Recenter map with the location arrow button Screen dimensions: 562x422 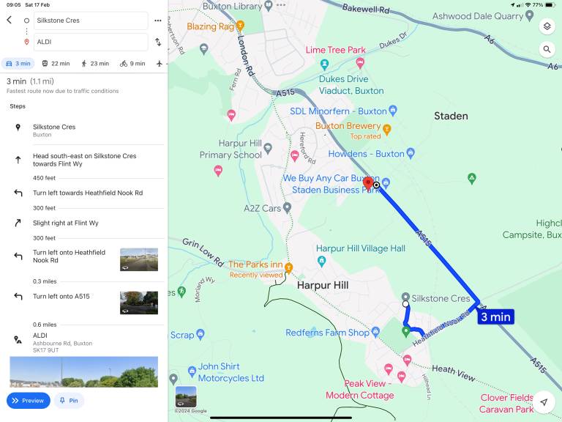(x=543, y=401)
